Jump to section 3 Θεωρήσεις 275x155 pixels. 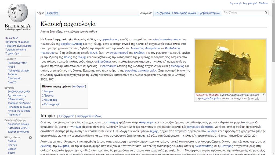[50, 100]
